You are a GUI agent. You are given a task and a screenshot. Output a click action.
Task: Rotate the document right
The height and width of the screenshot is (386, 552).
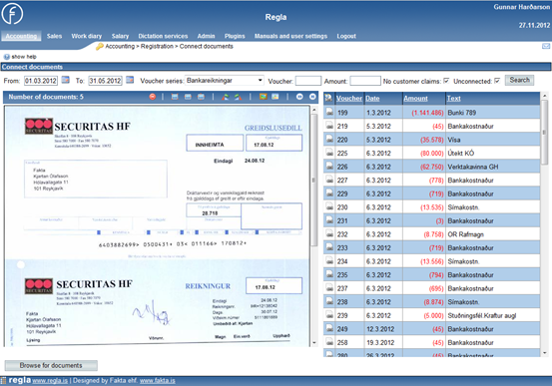coord(238,97)
